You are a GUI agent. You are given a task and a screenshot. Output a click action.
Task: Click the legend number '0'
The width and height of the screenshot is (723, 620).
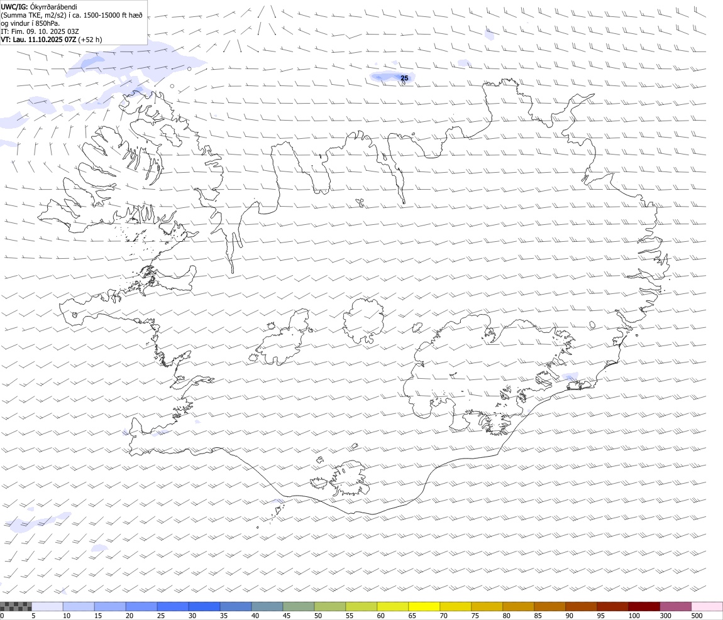click(2, 616)
